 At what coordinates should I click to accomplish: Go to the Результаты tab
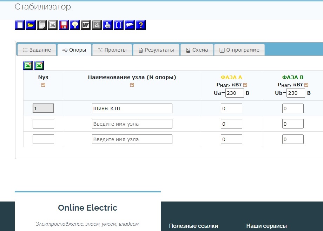(156, 50)
